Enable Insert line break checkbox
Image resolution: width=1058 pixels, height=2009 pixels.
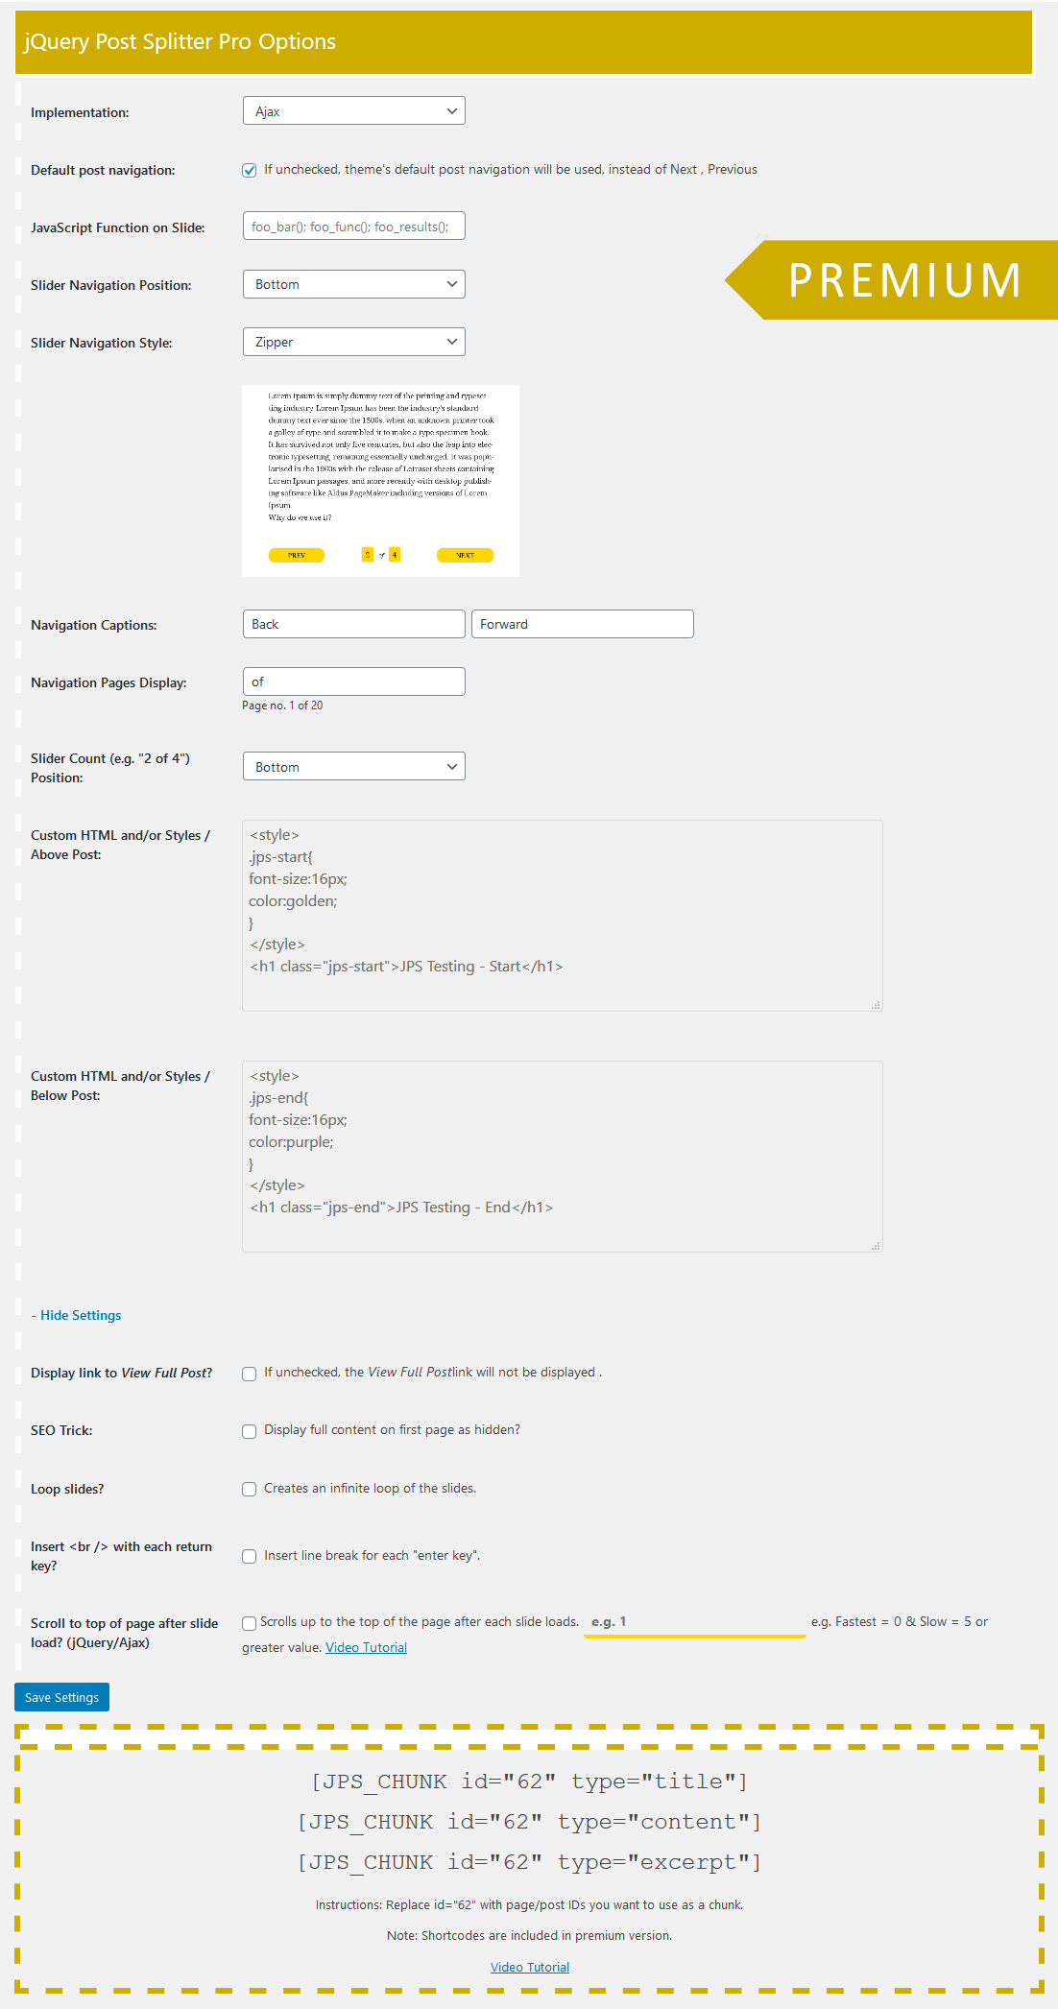(249, 1556)
